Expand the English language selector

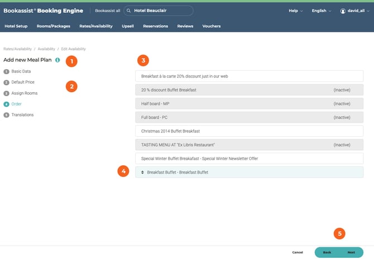tap(322, 11)
